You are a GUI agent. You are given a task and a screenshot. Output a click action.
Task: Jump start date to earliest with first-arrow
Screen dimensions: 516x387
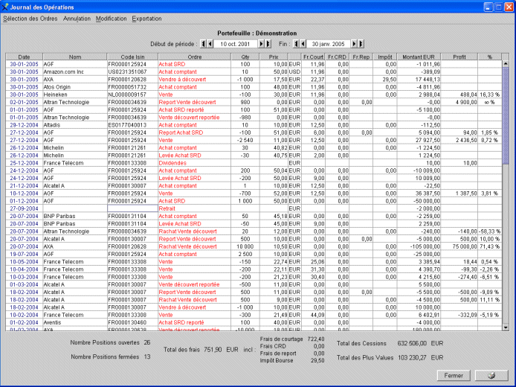click(203, 44)
